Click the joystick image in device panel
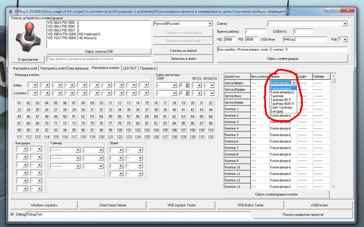The width and height of the screenshot is (364, 227). pos(25,37)
